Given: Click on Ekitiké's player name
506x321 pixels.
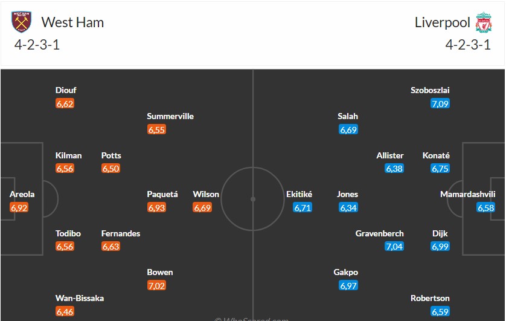Looking at the screenshot, I should pyautogui.click(x=299, y=194).
